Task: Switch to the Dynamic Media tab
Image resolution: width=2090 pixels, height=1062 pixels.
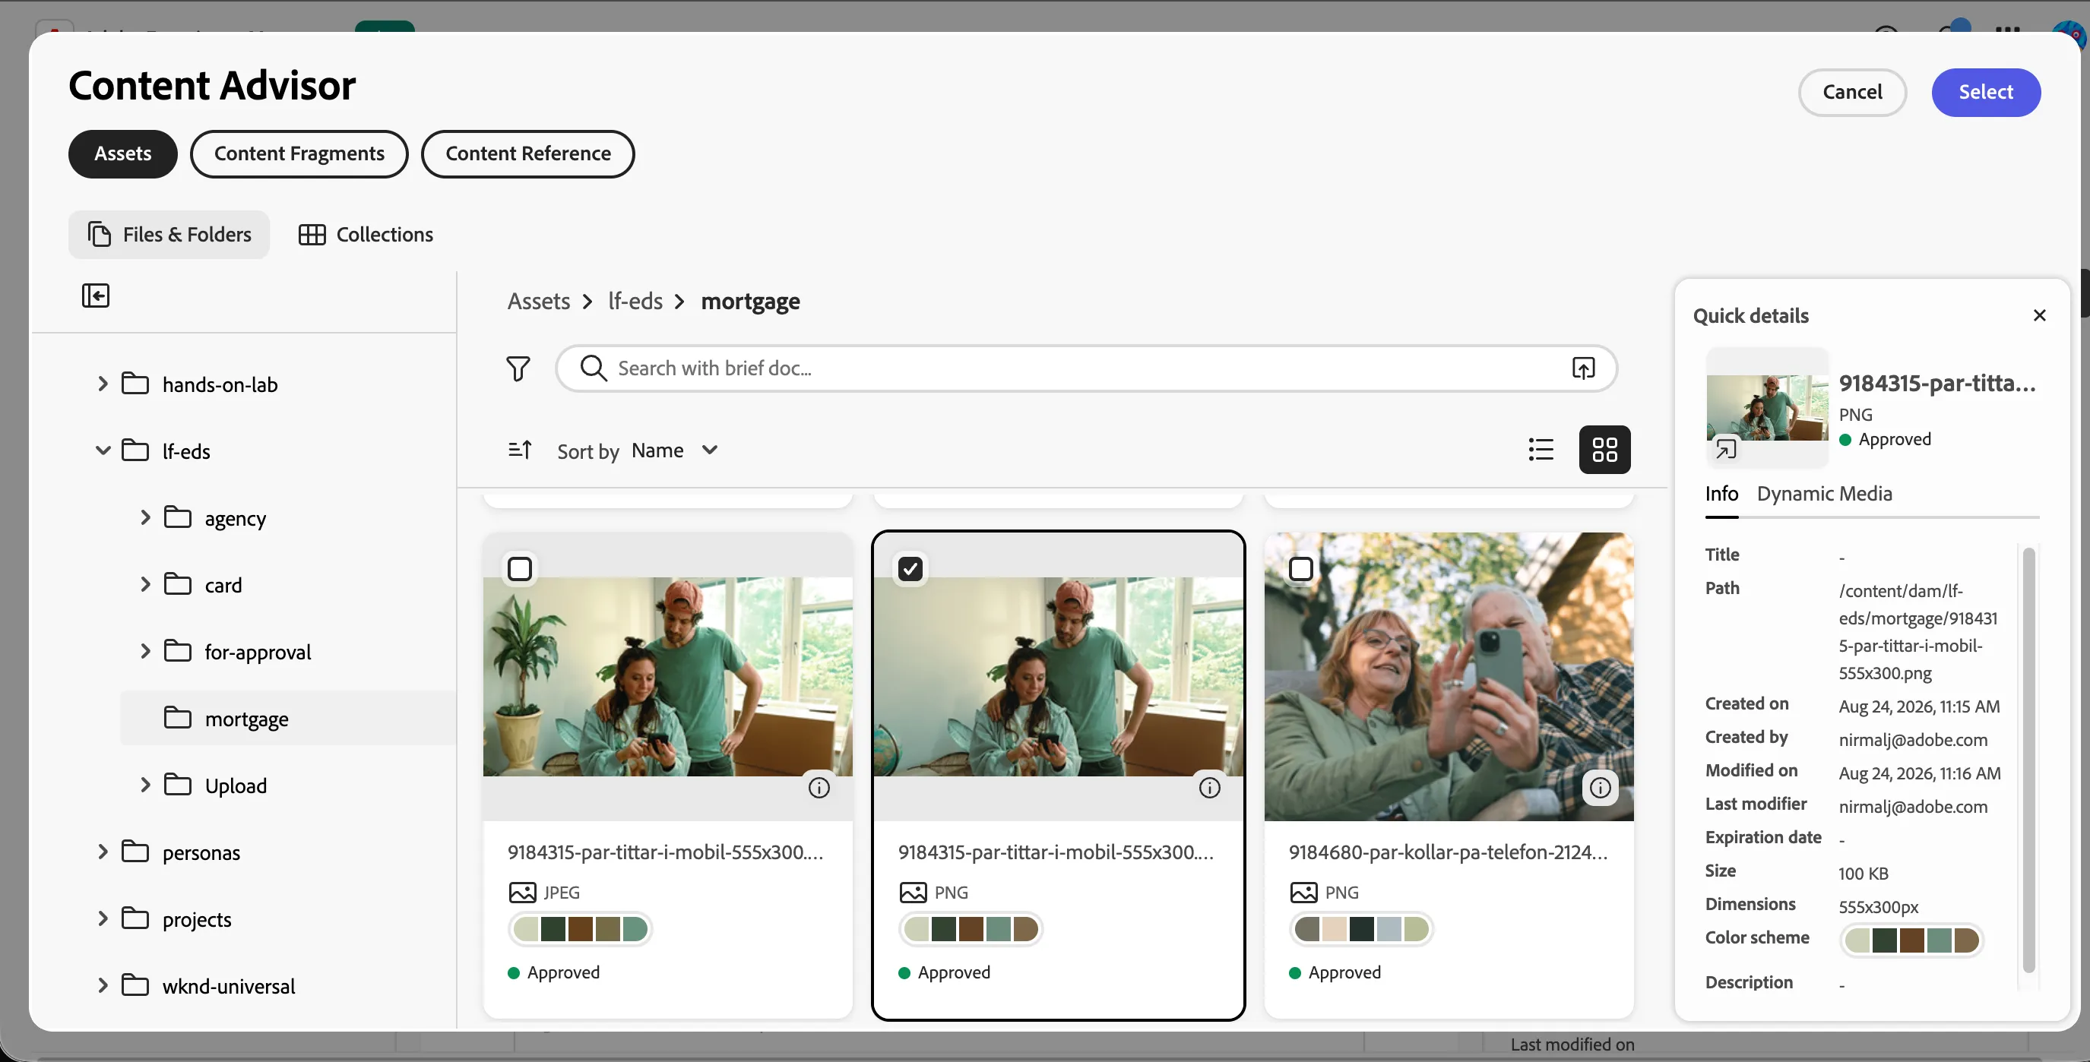Action: coord(1824,494)
